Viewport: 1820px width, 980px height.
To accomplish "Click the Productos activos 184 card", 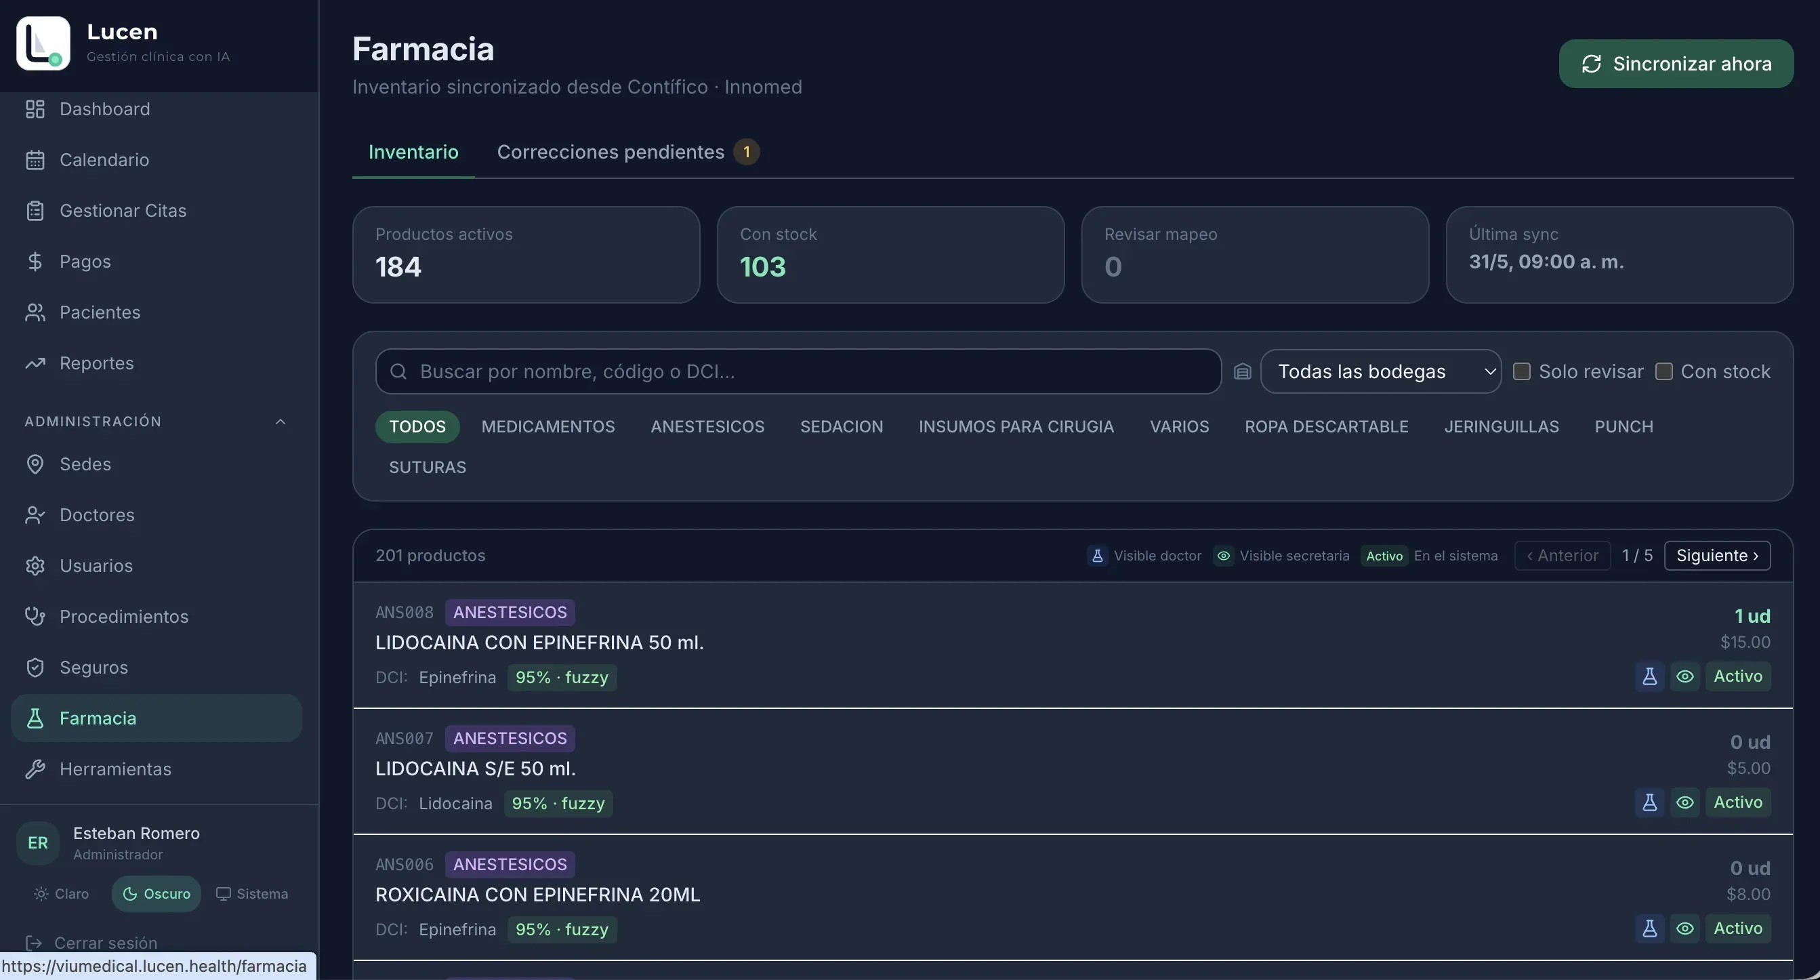I will tap(526, 255).
